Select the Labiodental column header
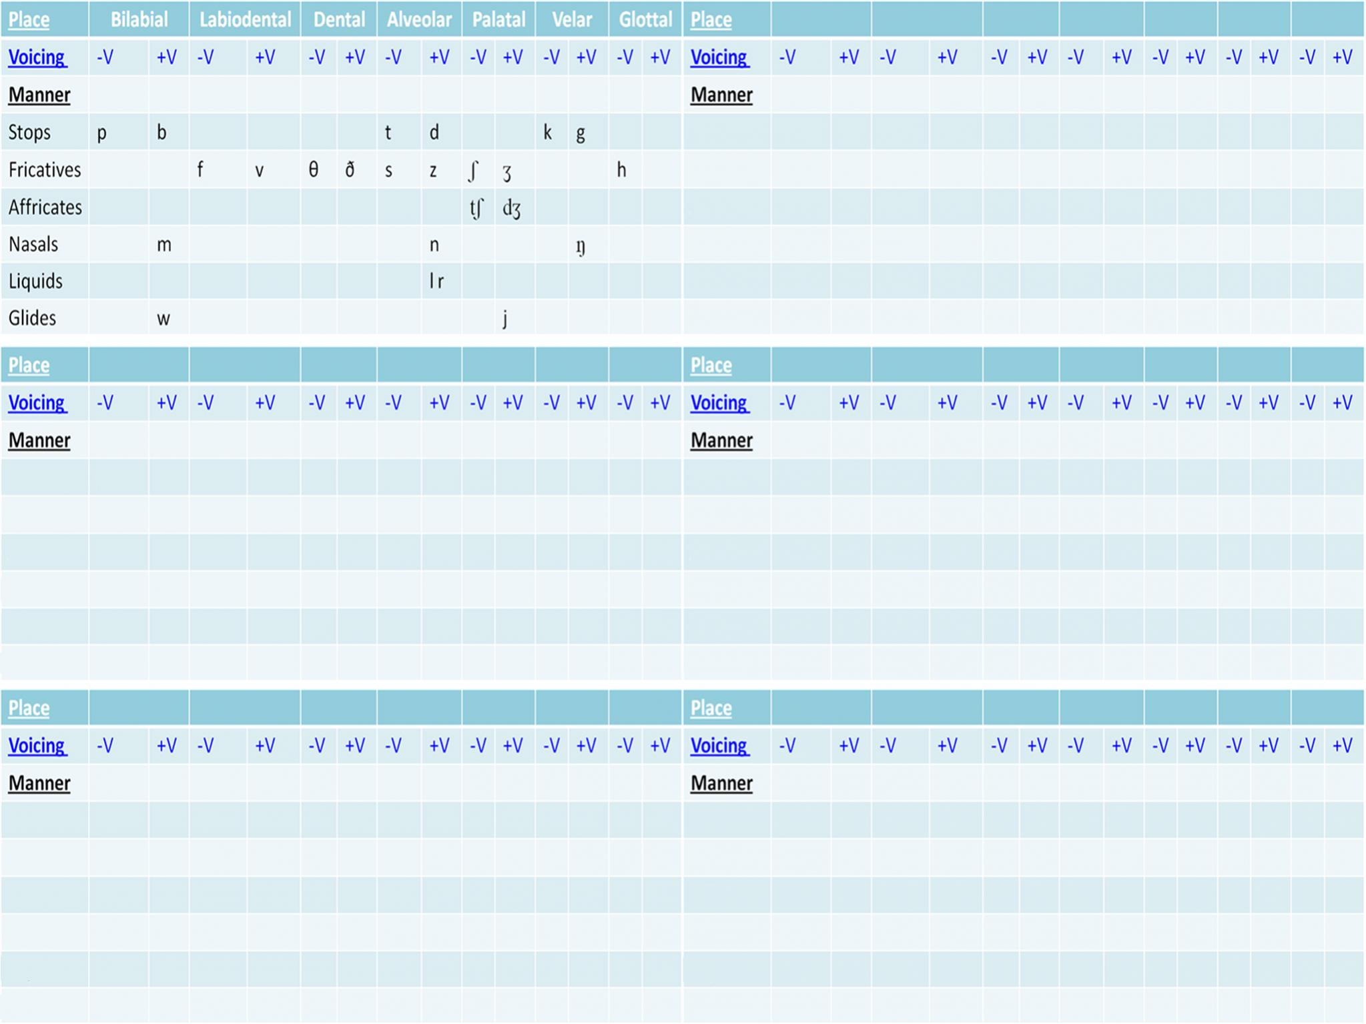This screenshot has height=1024, width=1366. tap(245, 19)
